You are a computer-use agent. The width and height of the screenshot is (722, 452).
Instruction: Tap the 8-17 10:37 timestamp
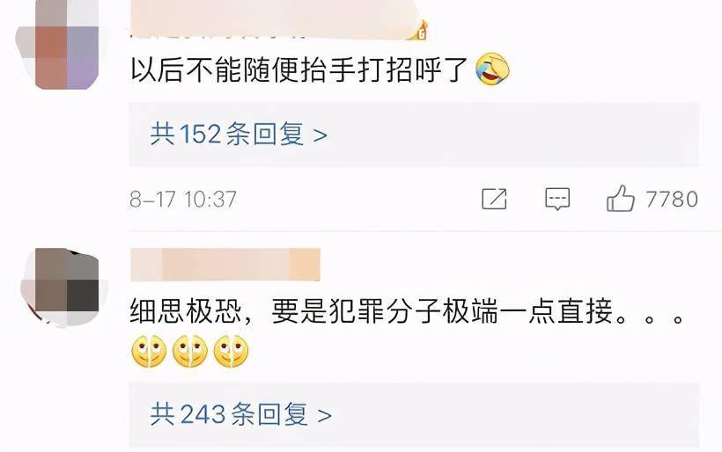(x=183, y=200)
